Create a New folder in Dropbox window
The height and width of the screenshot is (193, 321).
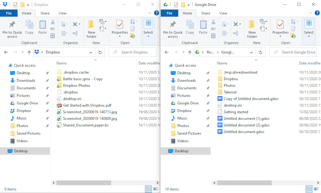pyautogui.click(x=91, y=29)
